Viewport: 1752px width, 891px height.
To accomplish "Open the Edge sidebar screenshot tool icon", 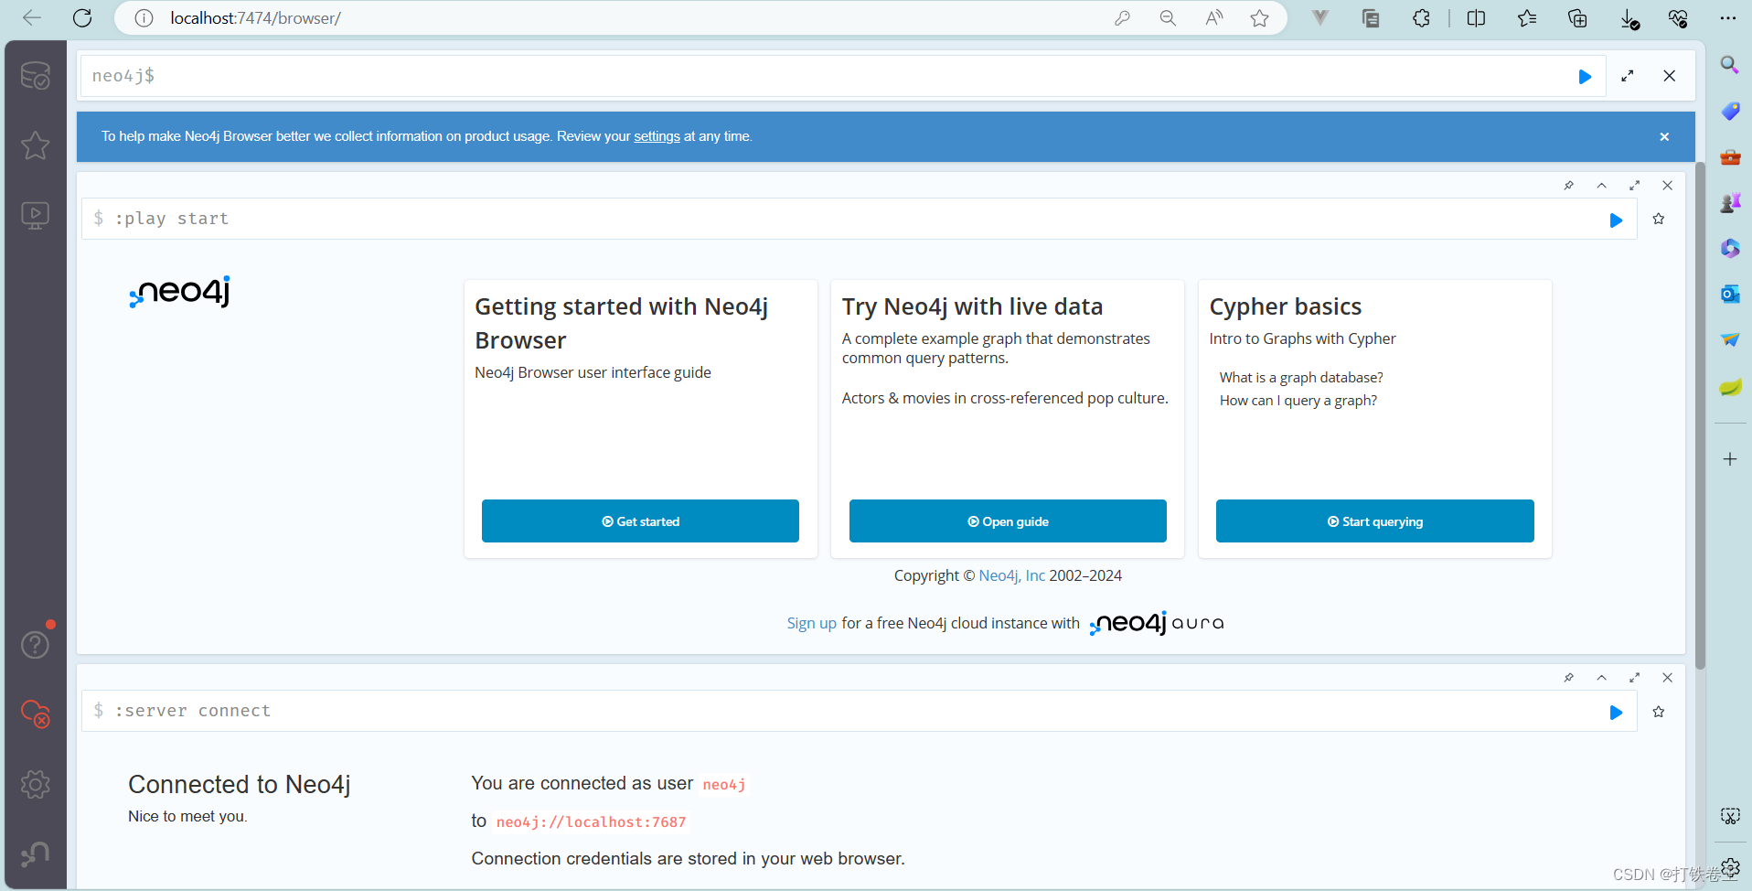I will pos(1730,816).
